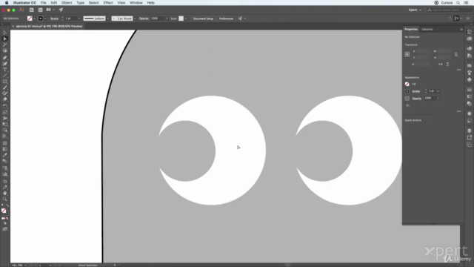Image resolution: width=474 pixels, height=267 pixels.
Task: Open opacity slider arrow in Properties panel
Action: coord(438,99)
